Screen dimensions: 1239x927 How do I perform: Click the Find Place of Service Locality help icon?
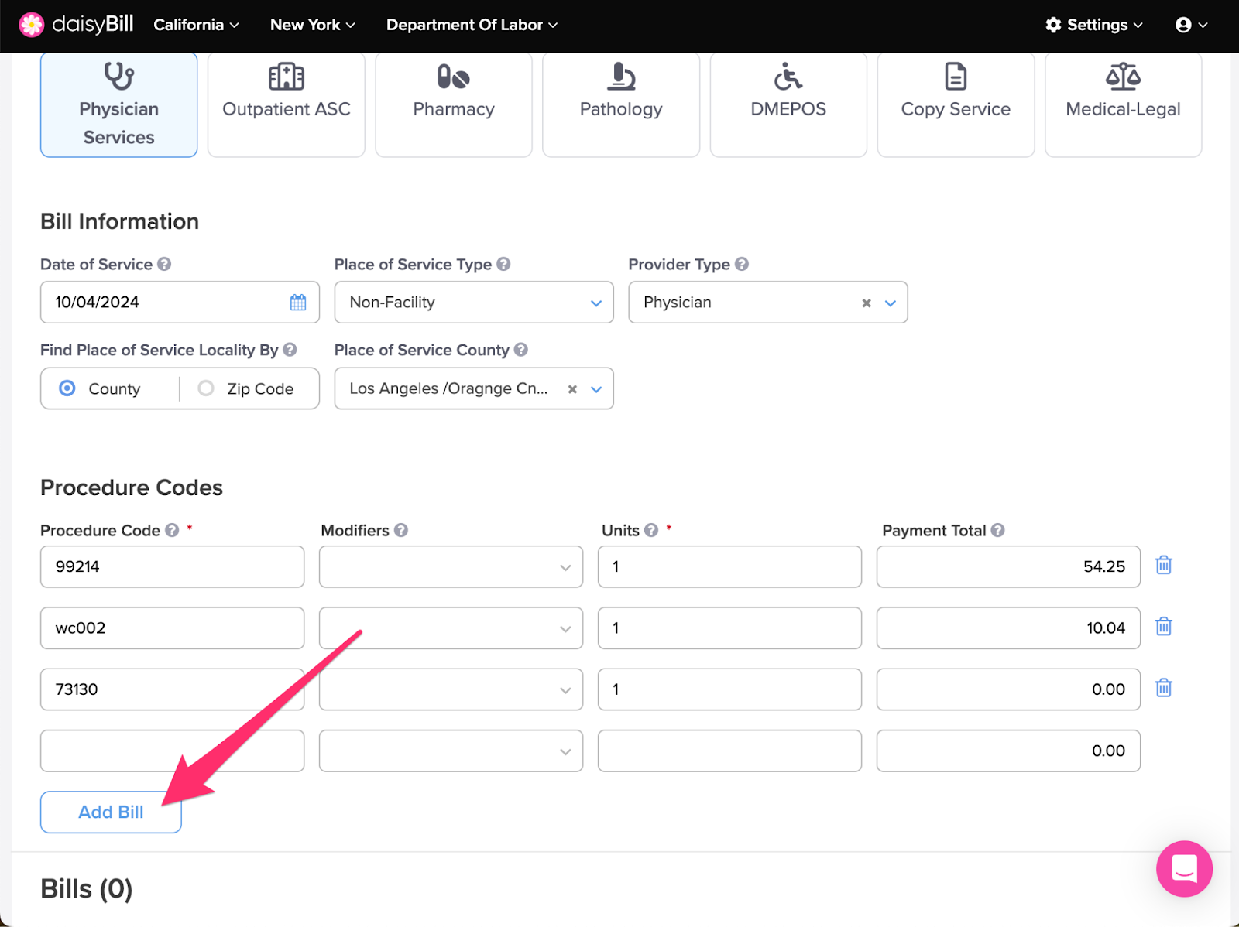(290, 350)
